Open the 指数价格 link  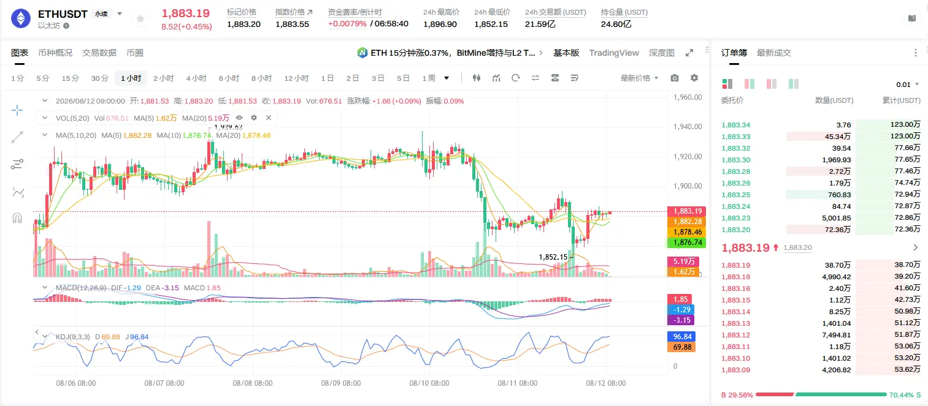294,12
